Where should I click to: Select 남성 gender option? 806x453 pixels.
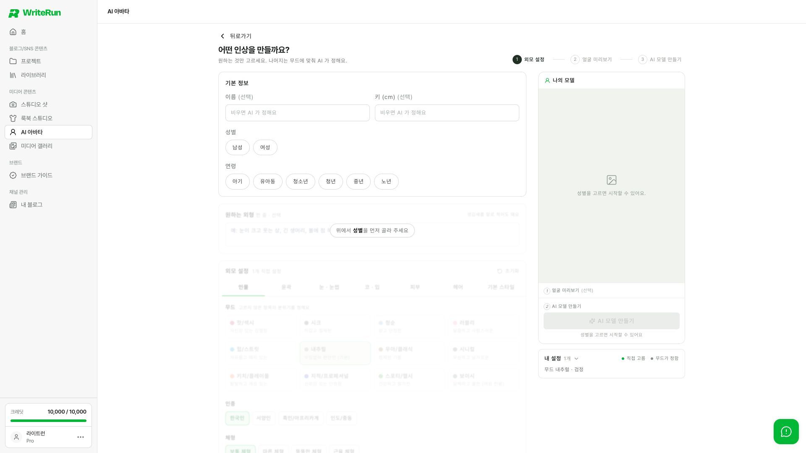coord(238,148)
